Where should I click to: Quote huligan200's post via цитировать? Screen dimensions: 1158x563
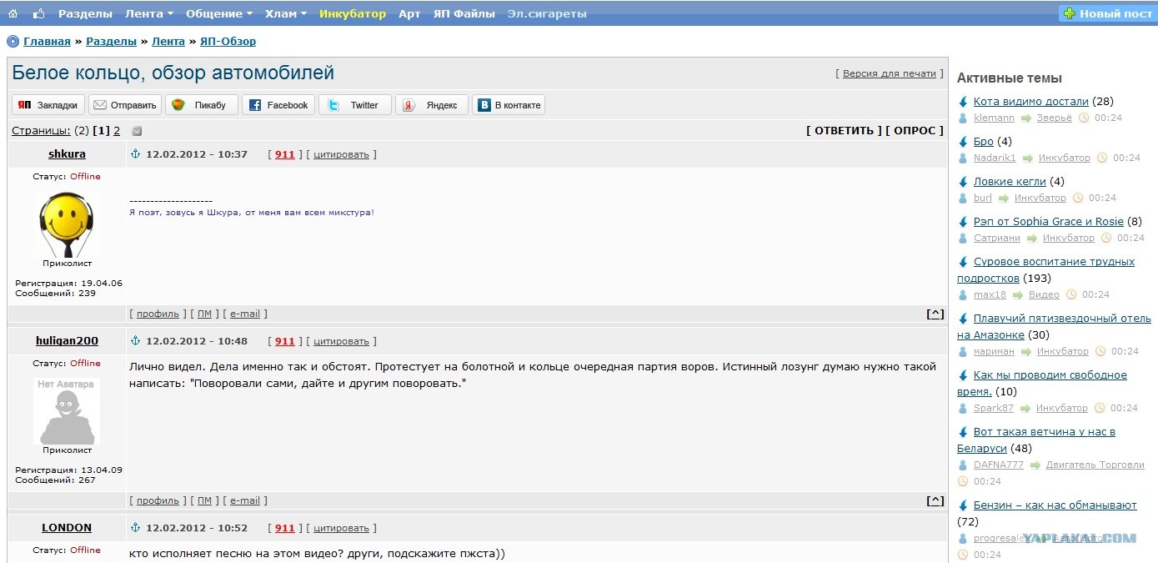pyautogui.click(x=341, y=341)
